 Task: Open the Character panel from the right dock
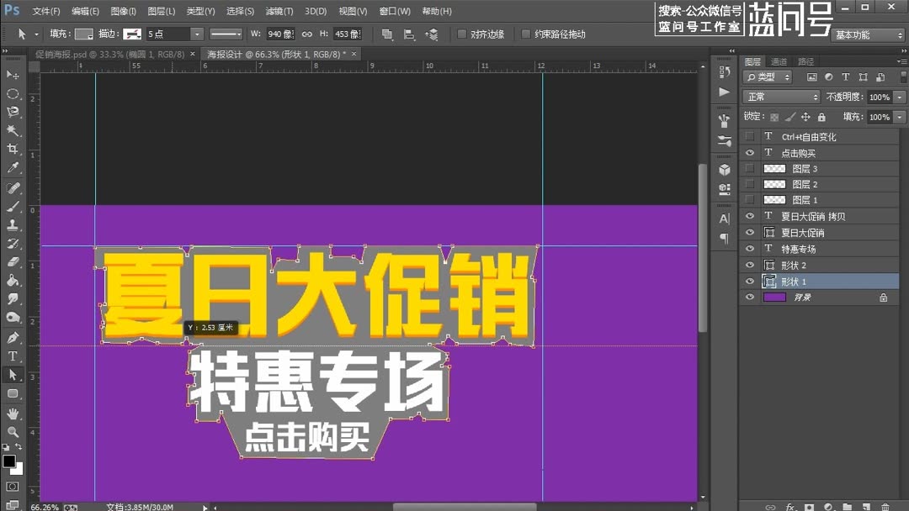[x=725, y=216]
